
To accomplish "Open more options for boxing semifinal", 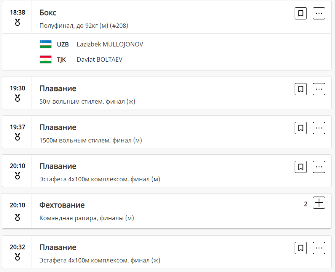I will pyautogui.click(x=319, y=13).
